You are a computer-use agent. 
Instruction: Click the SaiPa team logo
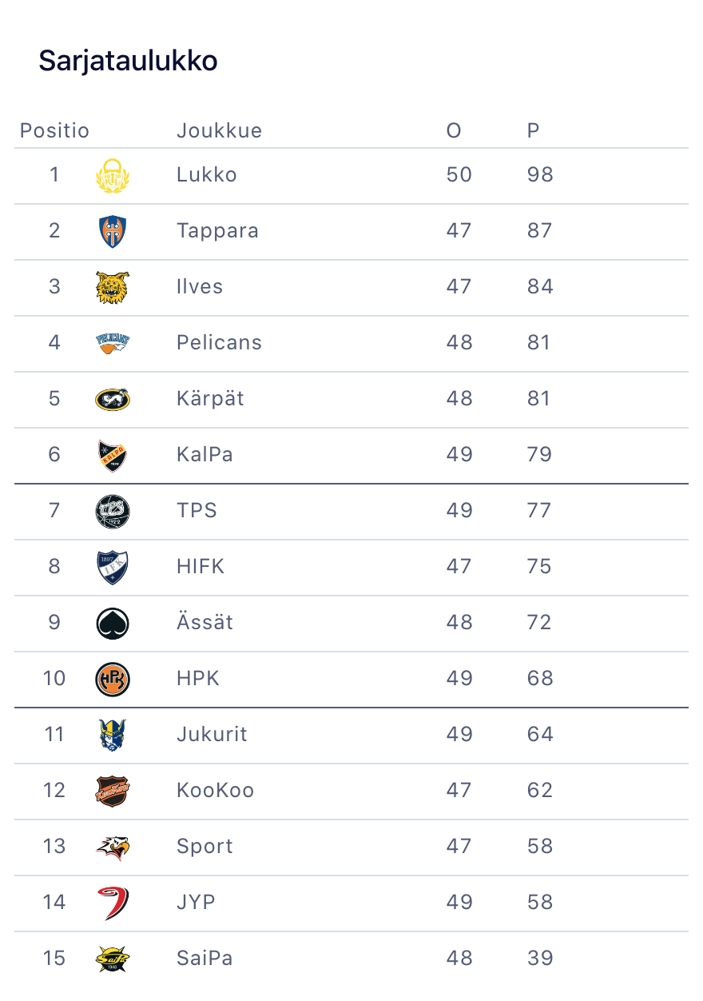(112, 959)
